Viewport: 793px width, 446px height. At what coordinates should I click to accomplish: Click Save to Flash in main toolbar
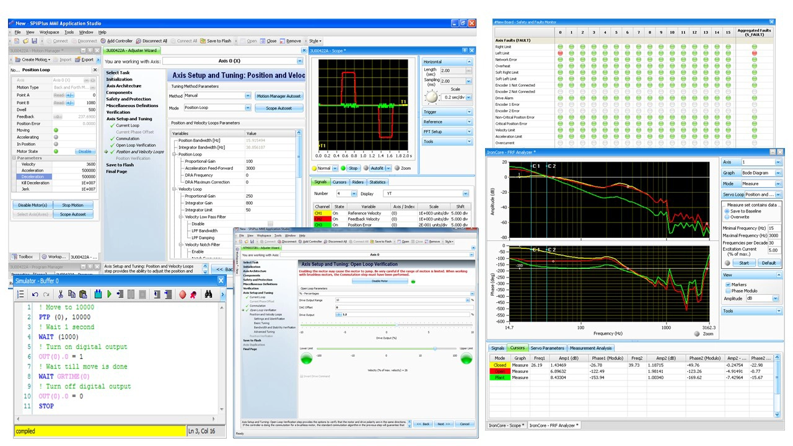coord(216,41)
